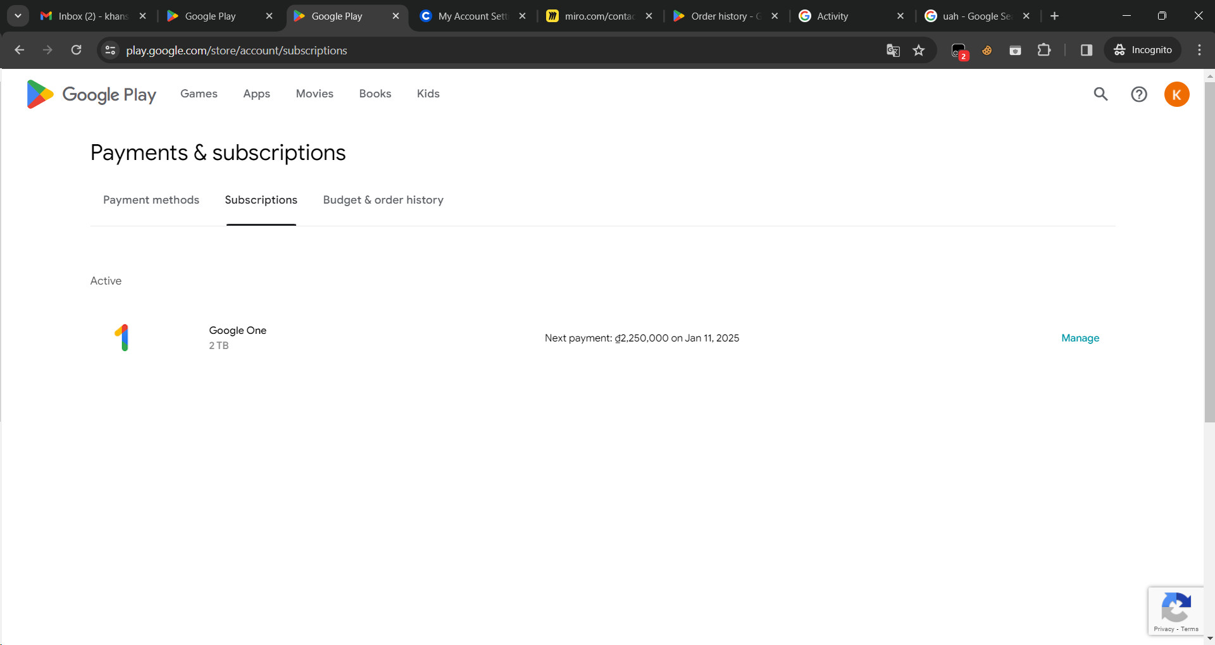Click the Google One subscription logo
The width and height of the screenshot is (1215, 645).
tap(123, 338)
